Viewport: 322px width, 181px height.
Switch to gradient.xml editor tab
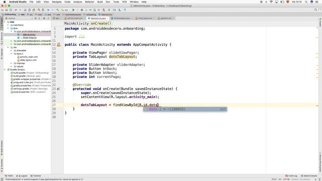166,18
